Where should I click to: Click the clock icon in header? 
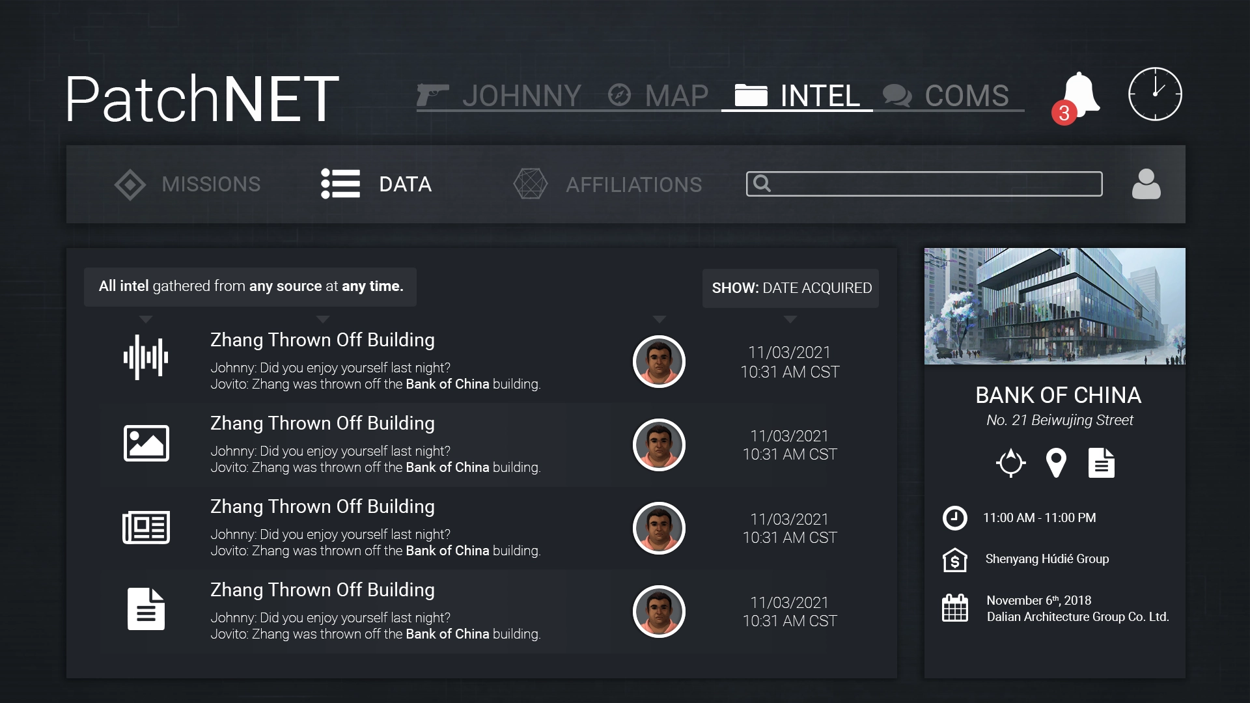1155,94
